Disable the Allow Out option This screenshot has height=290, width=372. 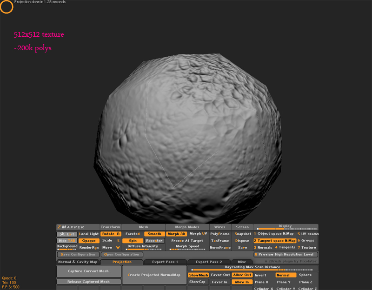(x=242, y=275)
